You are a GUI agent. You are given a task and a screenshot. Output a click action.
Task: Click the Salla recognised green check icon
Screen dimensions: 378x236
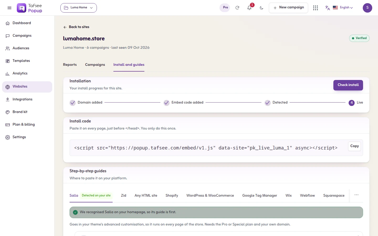pos(75,212)
